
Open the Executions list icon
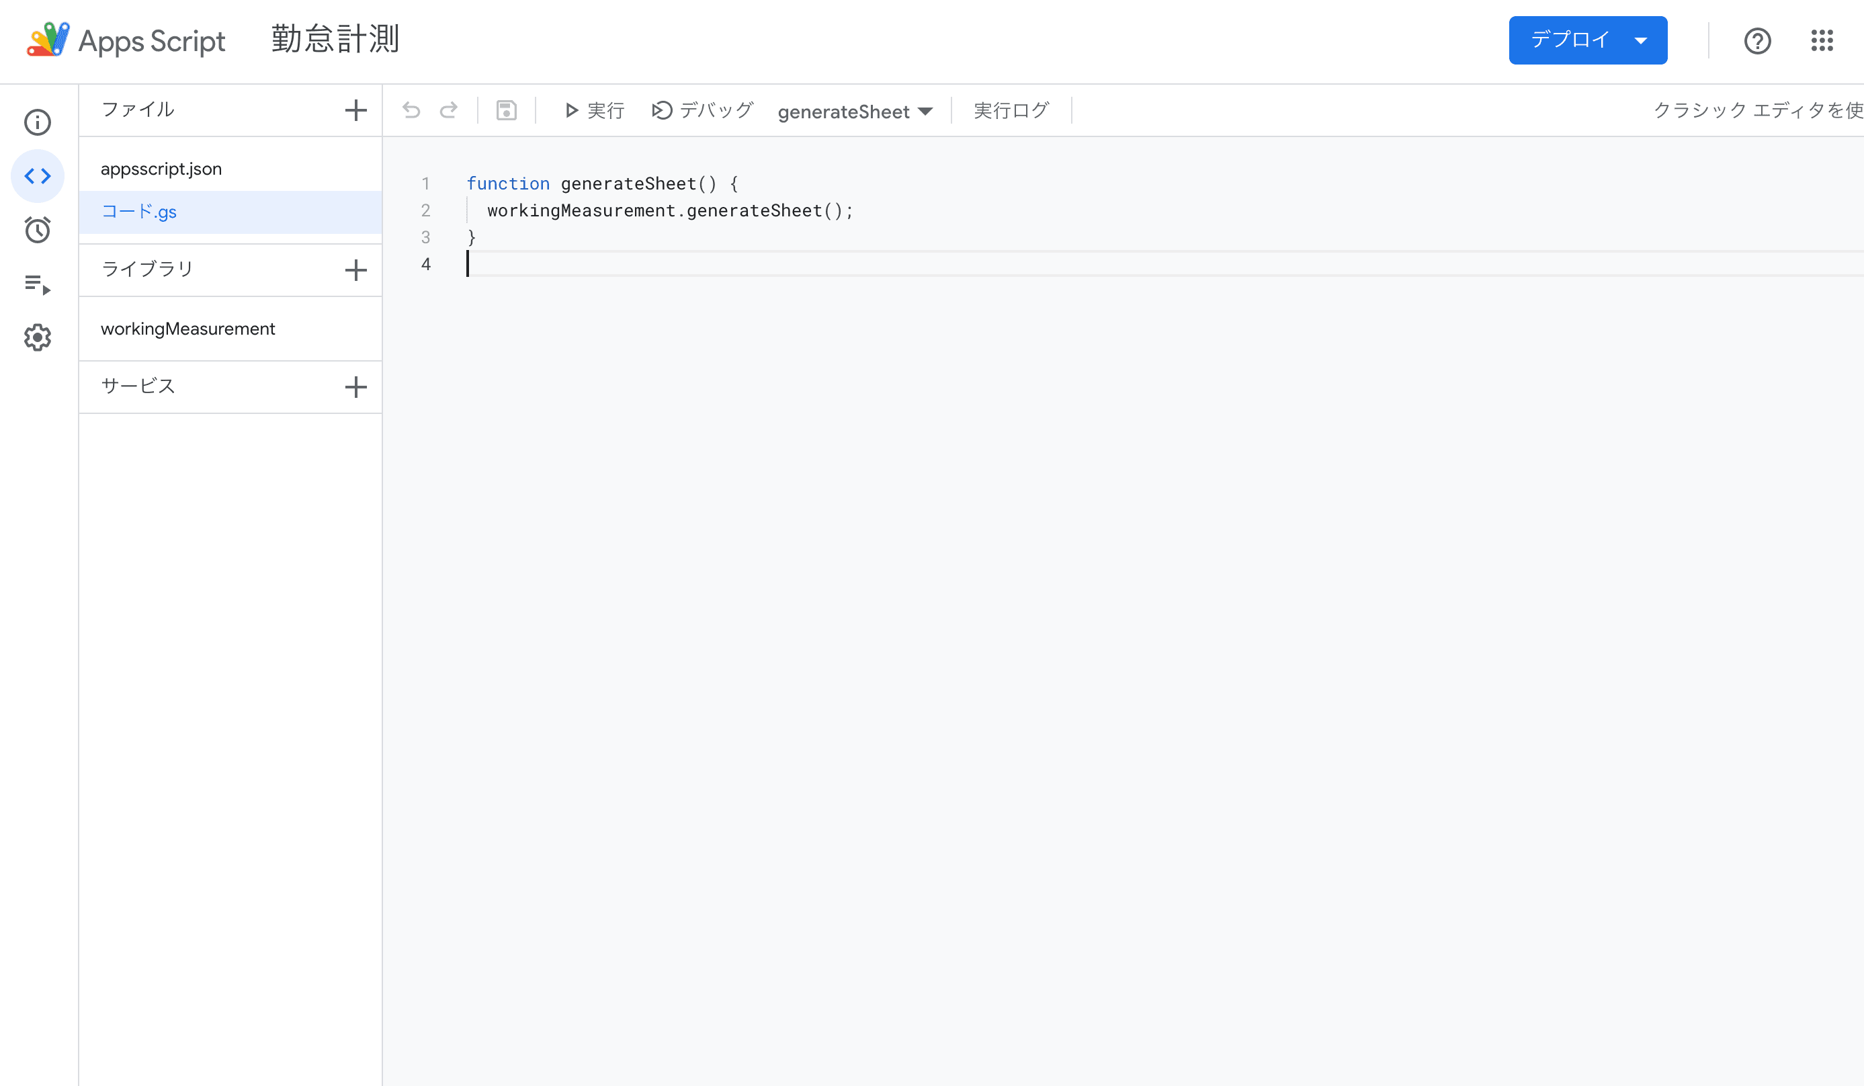coord(38,284)
